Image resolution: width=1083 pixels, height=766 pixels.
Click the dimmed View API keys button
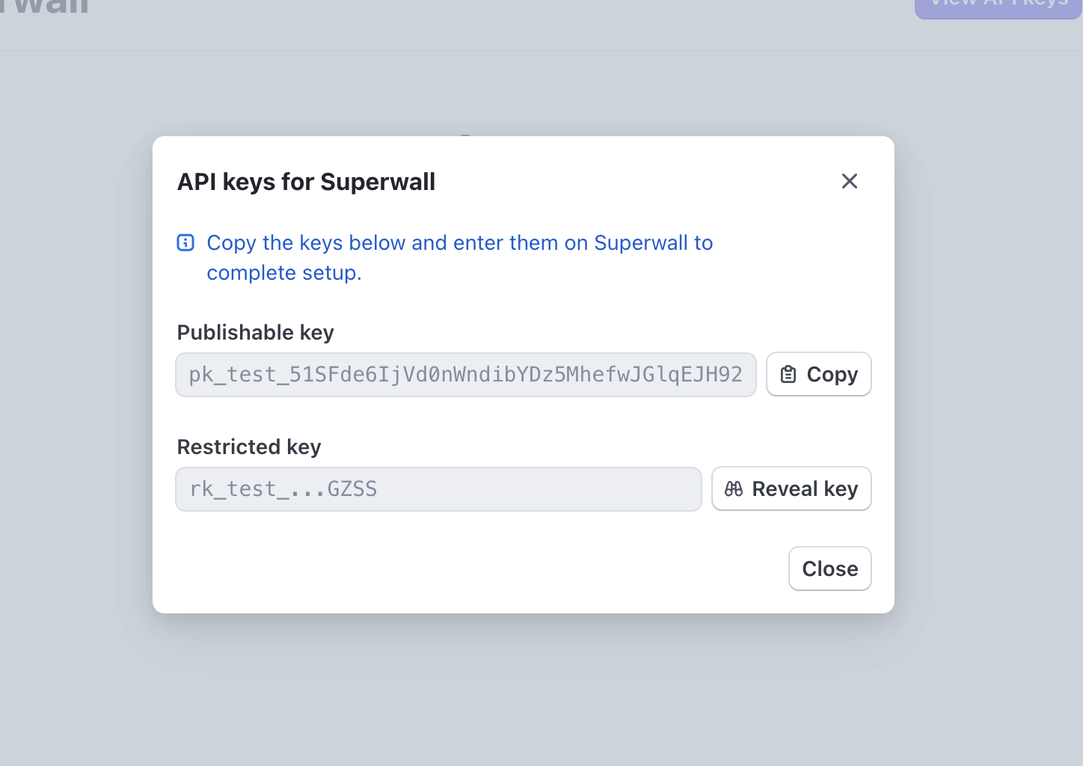pos(998,6)
